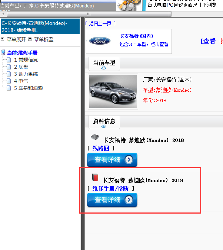223x250 pixels.
Task: Open tree item 2 底盘
Action: (x=21, y=67)
